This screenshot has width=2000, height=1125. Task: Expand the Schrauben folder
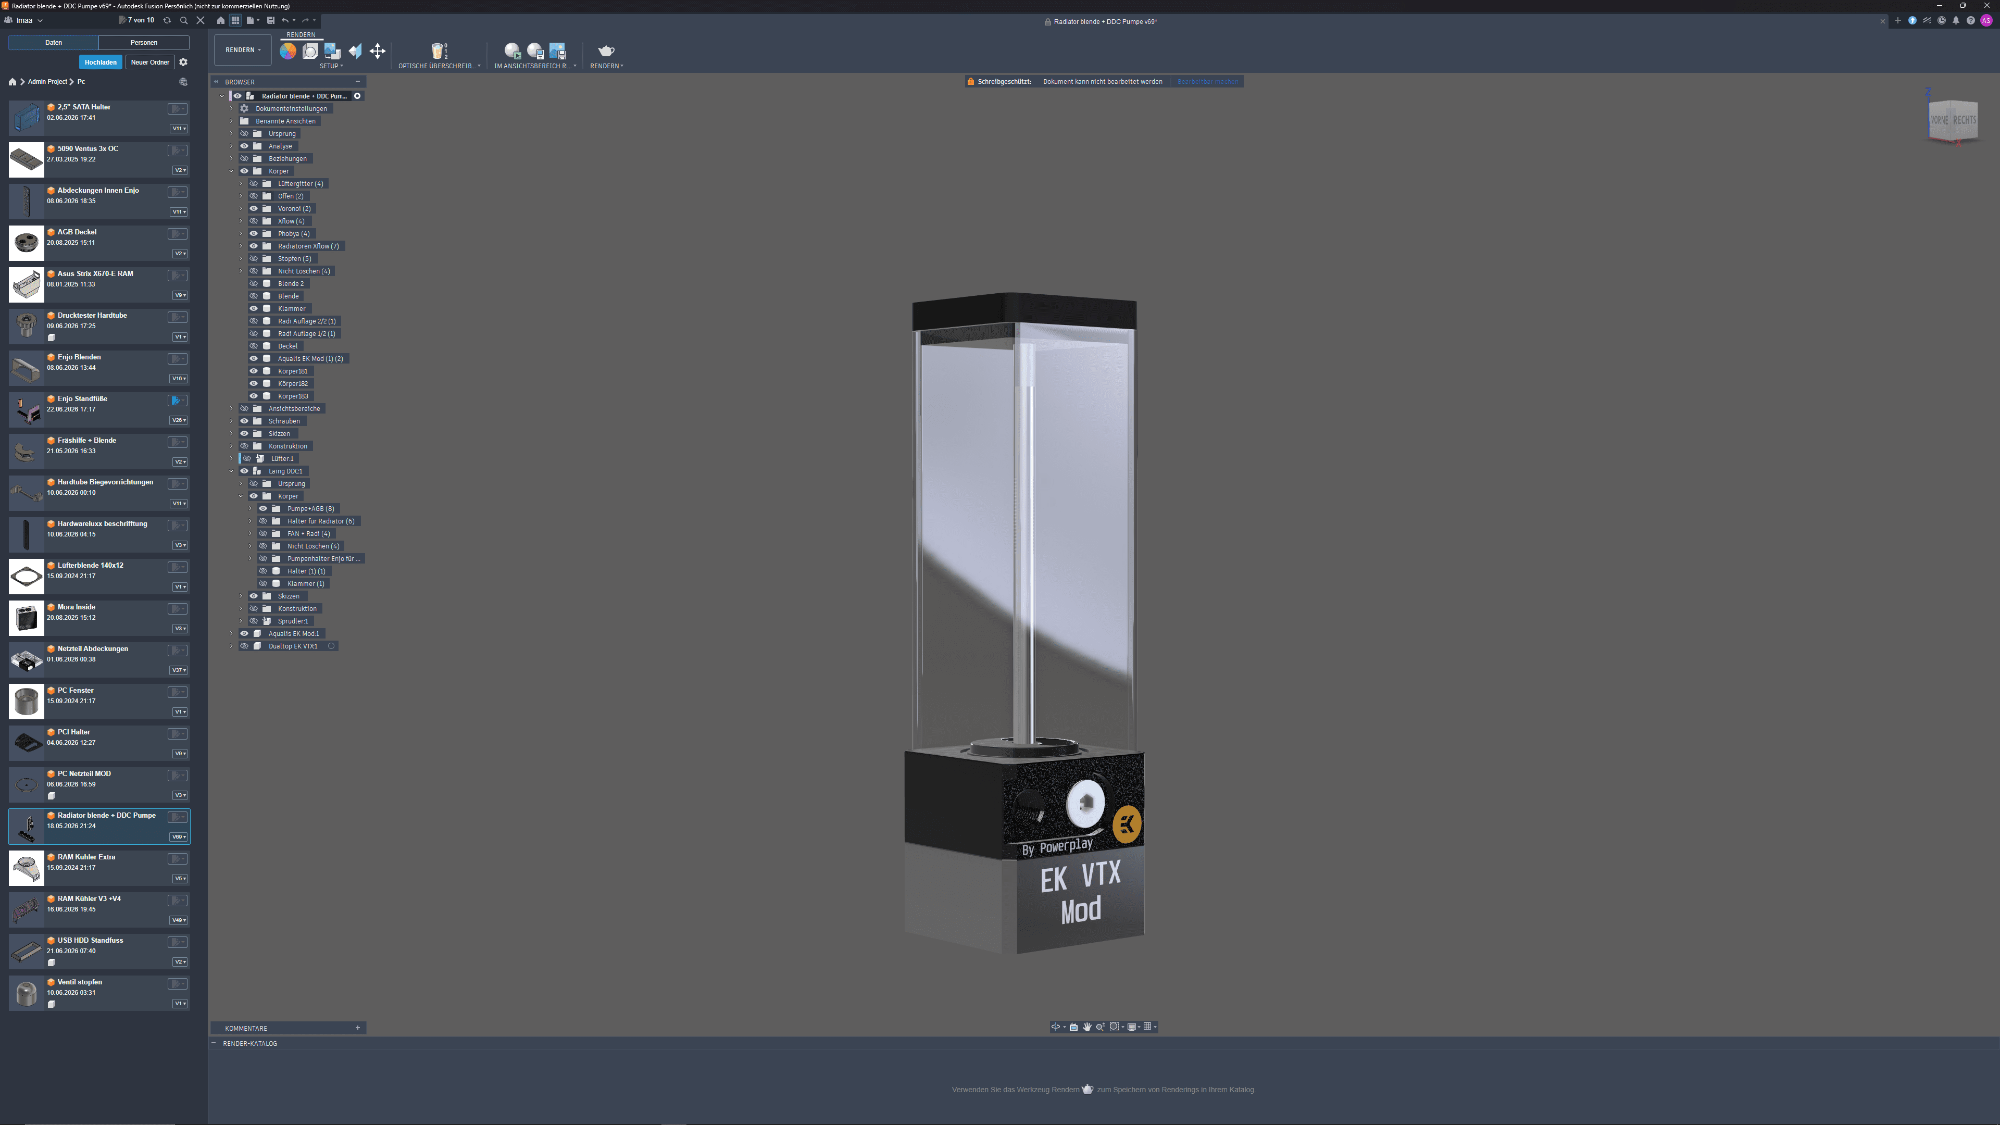pyautogui.click(x=231, y=421)
